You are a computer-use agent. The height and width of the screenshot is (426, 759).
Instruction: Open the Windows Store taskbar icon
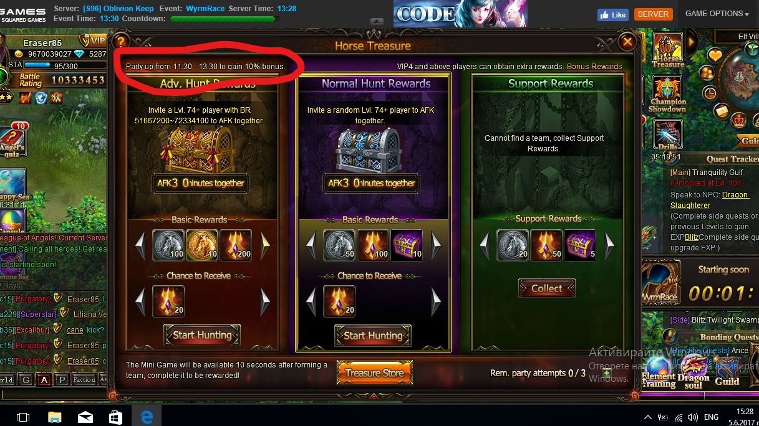click(x=115, y=417)
